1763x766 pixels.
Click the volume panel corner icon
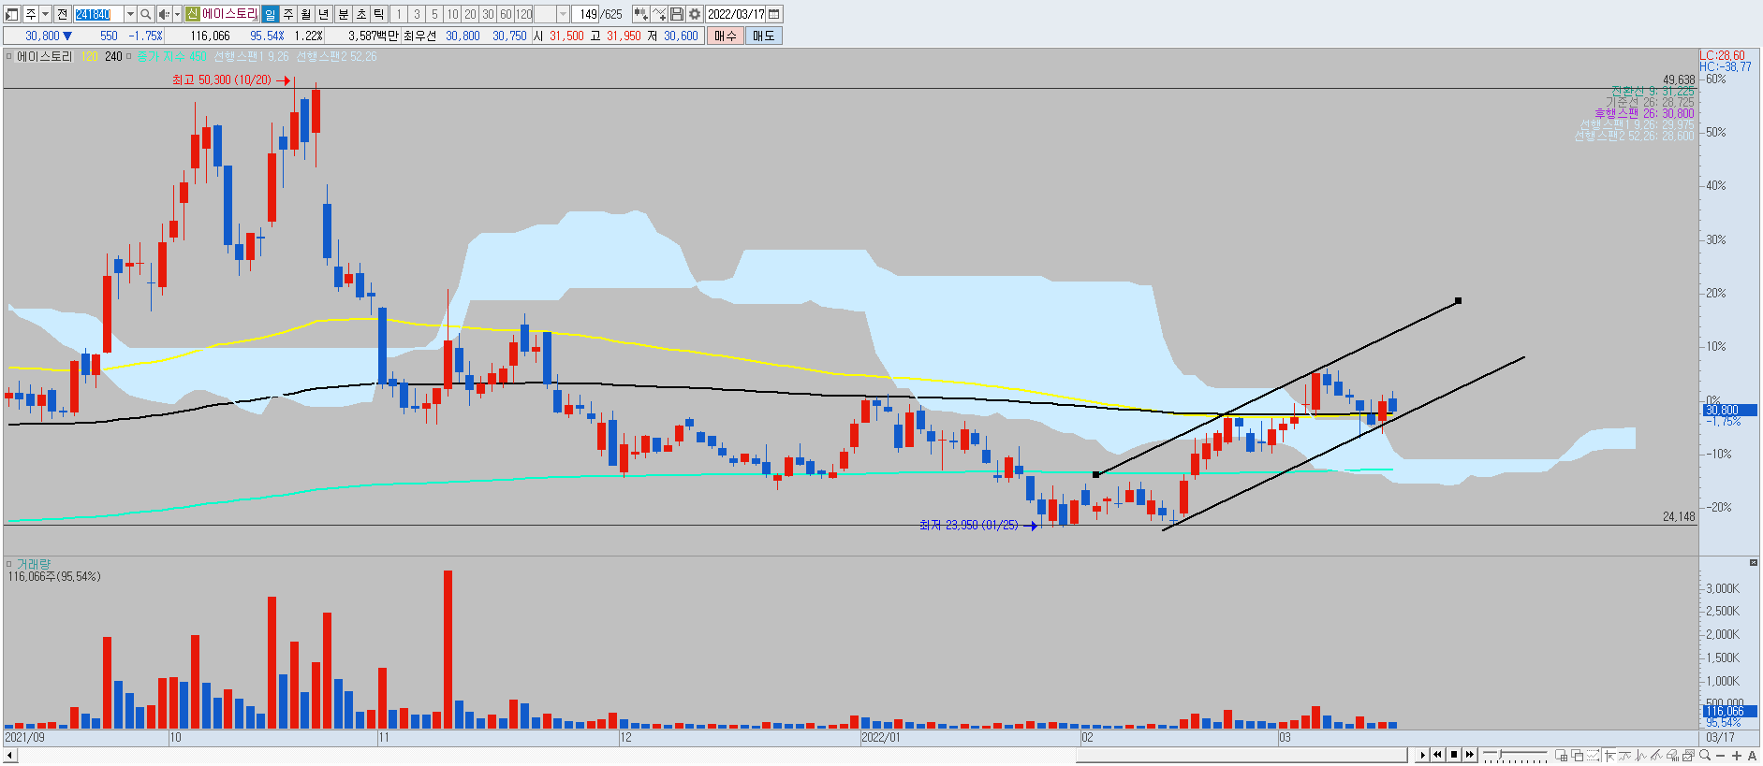tap(1754, 562)
